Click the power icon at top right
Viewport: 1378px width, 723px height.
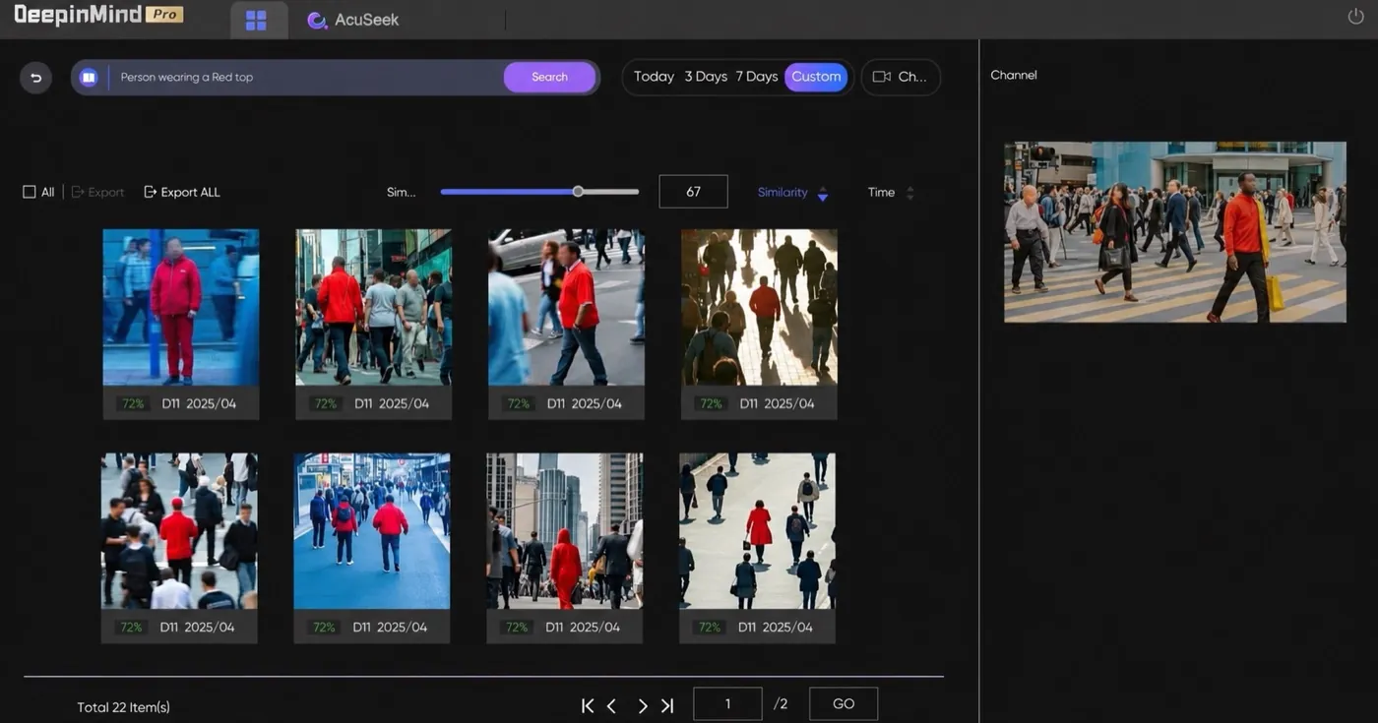1355,17
